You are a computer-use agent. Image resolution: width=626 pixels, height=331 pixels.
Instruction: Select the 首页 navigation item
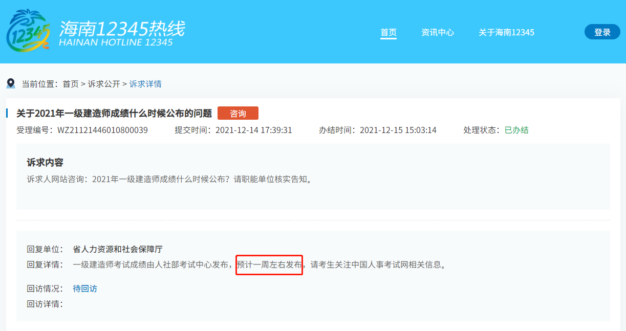pyautogui.click(x=388, y=32)
